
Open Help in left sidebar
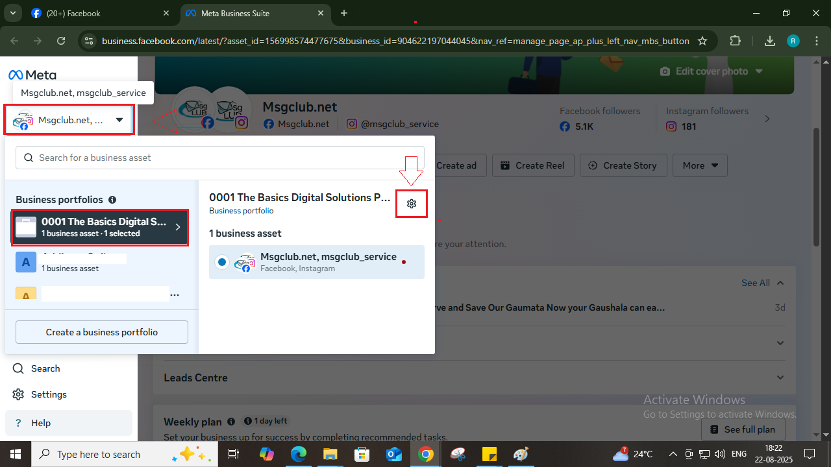(x=40, y=423)
